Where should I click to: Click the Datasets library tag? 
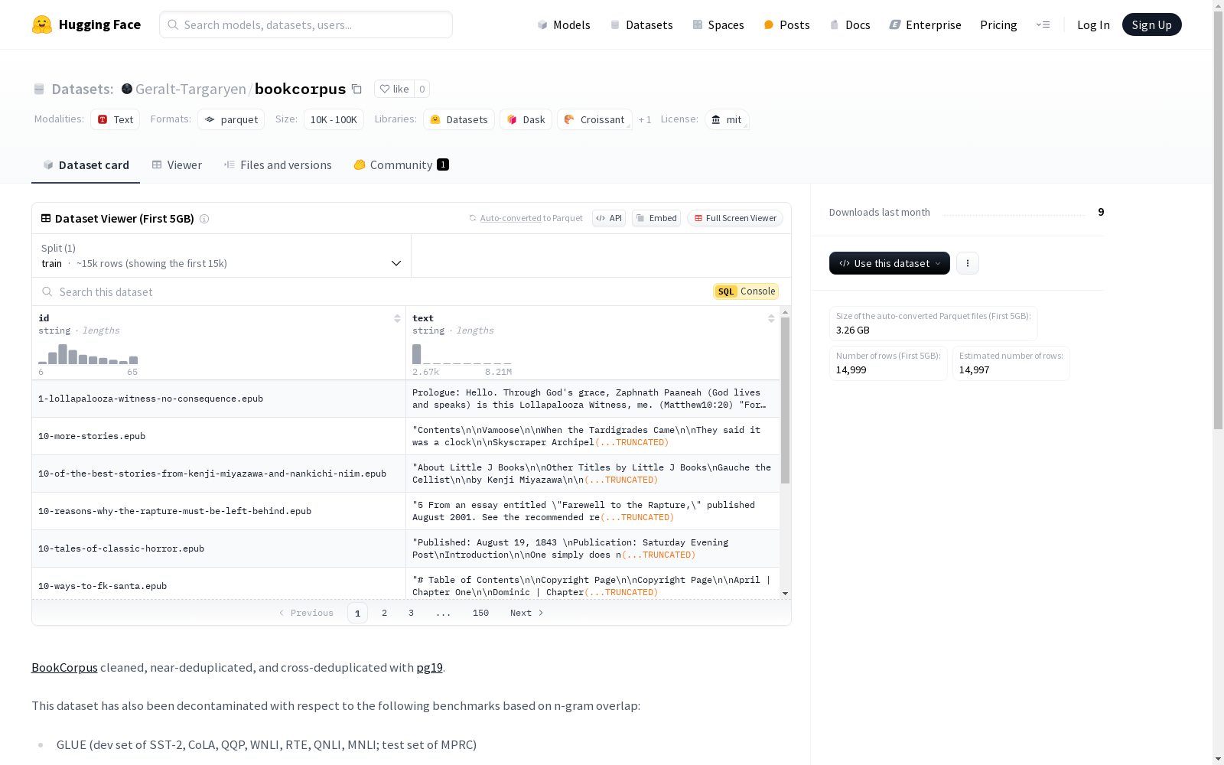point(459,119)
